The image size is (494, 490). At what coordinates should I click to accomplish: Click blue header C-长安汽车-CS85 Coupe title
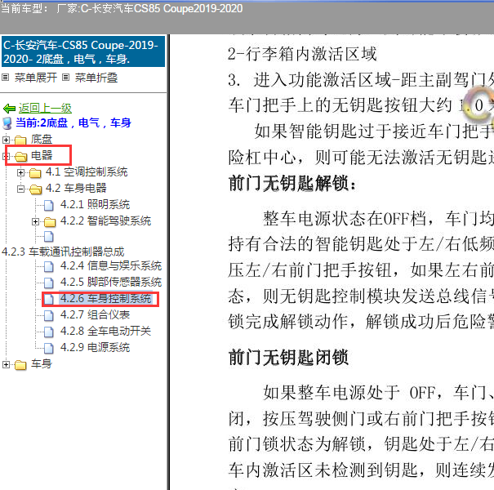tap(83, 51)
